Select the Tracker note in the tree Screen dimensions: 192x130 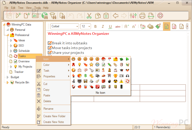(x=19, y=72)
